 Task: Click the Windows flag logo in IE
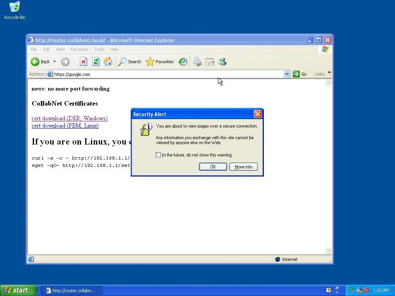coord(325,49)
